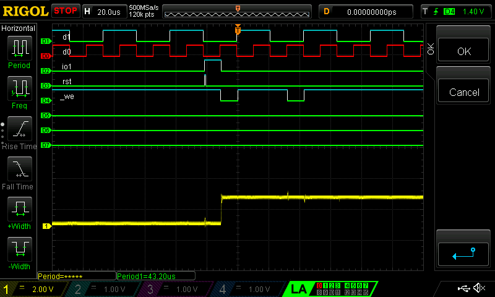Select the Period measurement icon
This screenshot has width=495, height=297.
pos(19,51)
